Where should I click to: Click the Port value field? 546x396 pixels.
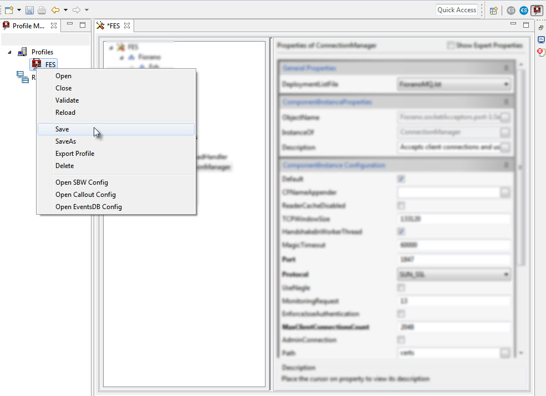tap(454, 260)
